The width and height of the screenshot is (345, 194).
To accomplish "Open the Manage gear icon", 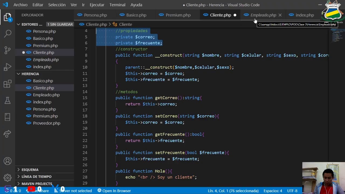I will pyautogui.click(x=8, y=178).
